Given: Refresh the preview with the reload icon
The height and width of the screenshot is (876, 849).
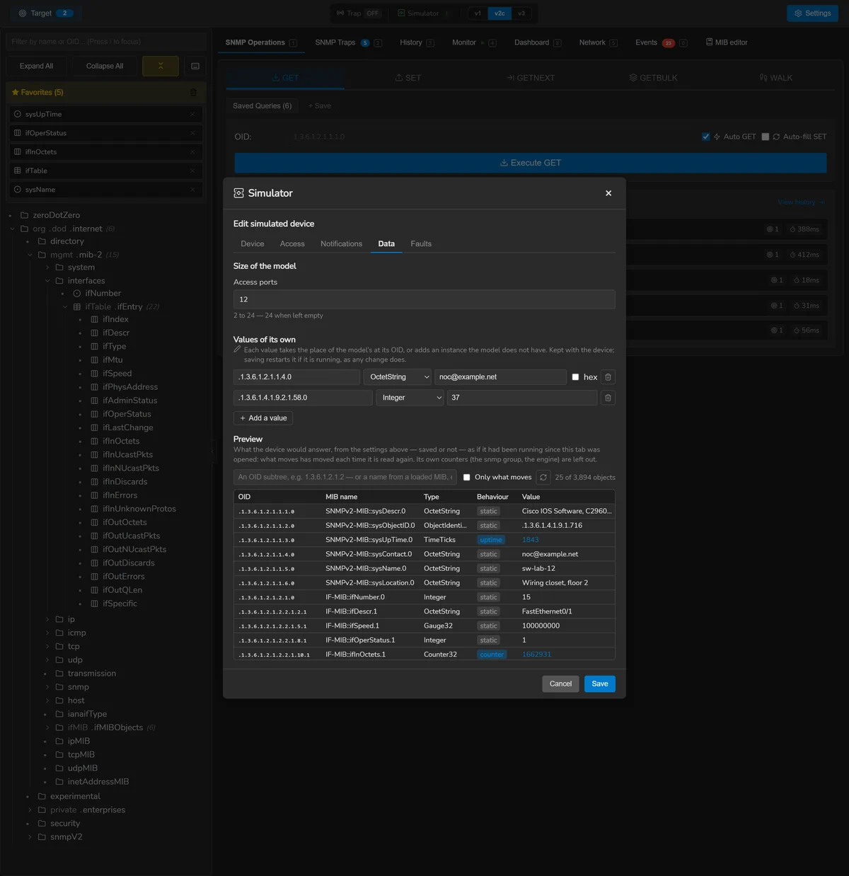Looking at the screenshot, I should [543, 477].
